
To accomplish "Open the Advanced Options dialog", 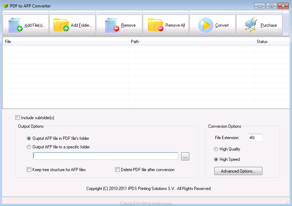I will (x=238, y=171).
